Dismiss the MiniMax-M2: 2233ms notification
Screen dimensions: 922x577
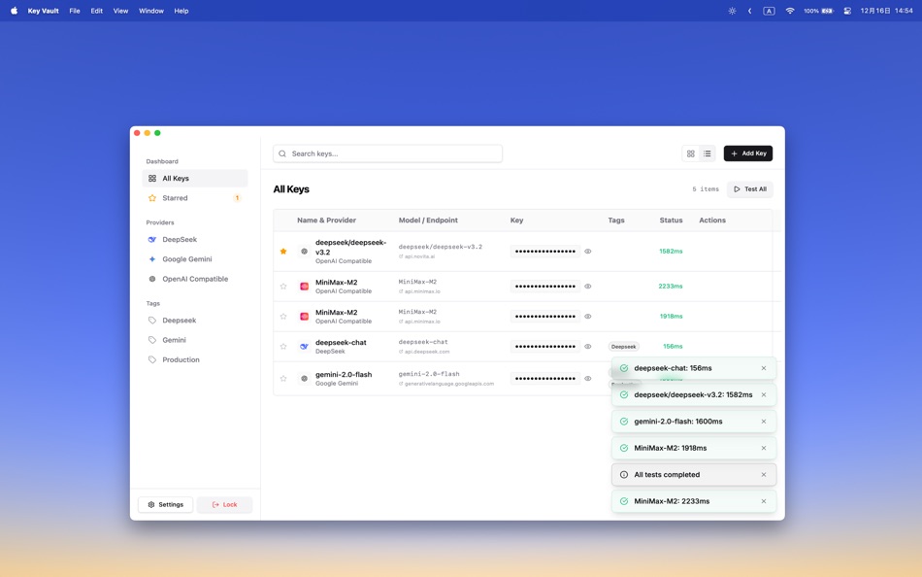764,501
